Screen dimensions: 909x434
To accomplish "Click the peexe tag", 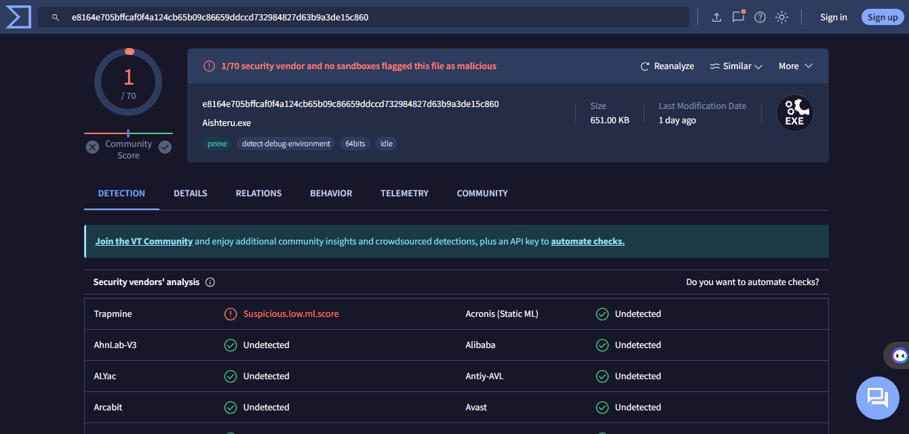I will tap(217, 144).
